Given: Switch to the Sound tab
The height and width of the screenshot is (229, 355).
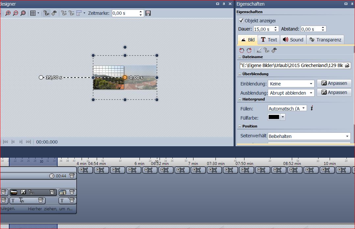Looking at the screenshot, I should click(x=293, y=40).
